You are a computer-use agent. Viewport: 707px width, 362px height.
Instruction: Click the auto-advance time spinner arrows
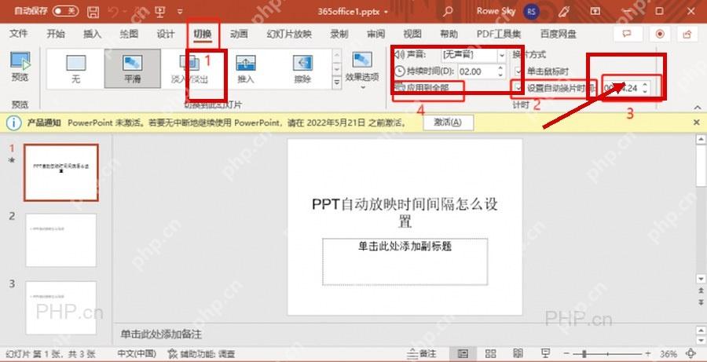pyautogui.click(x=645, y=87)
